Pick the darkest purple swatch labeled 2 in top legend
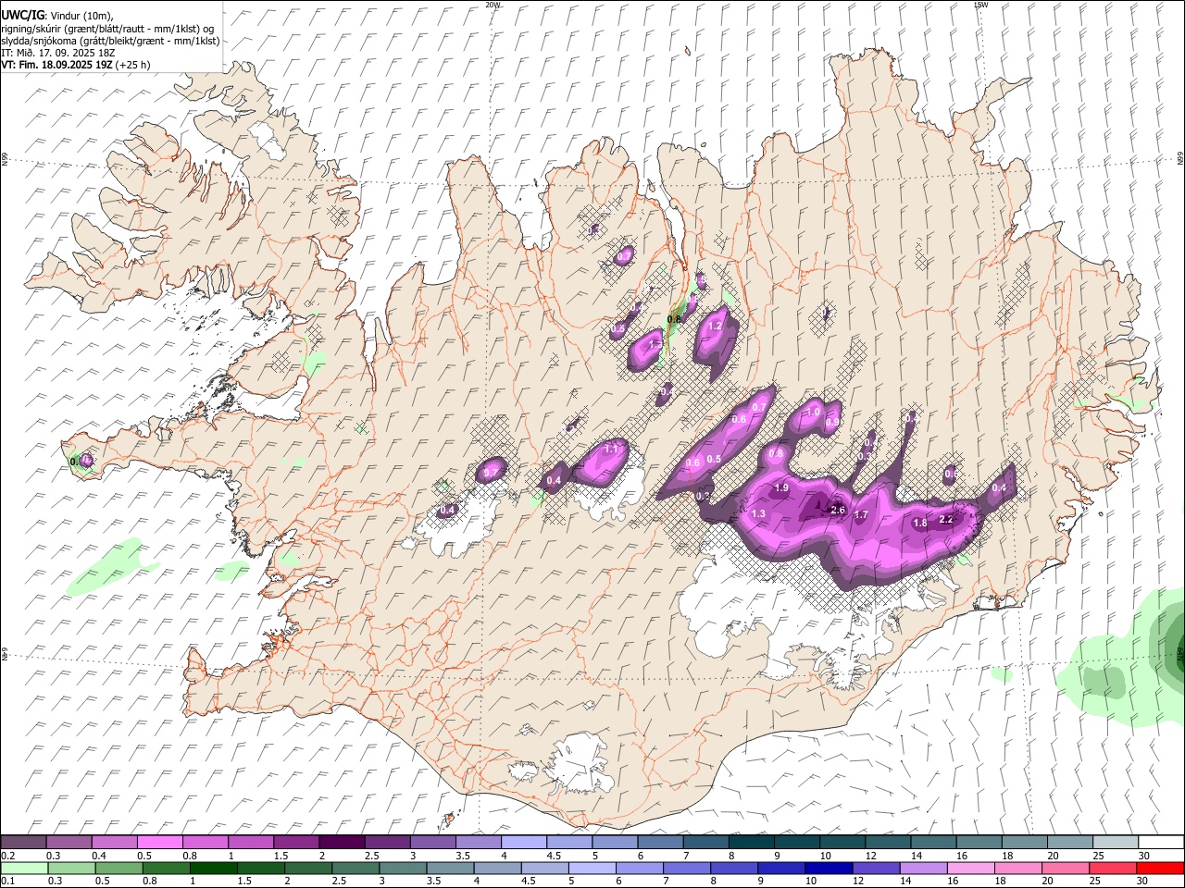The width and height of the screenshot is (1185, 888). (x=342, y=843)
